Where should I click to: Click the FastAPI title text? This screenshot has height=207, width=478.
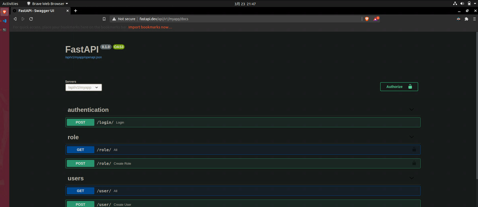point(82,49)
